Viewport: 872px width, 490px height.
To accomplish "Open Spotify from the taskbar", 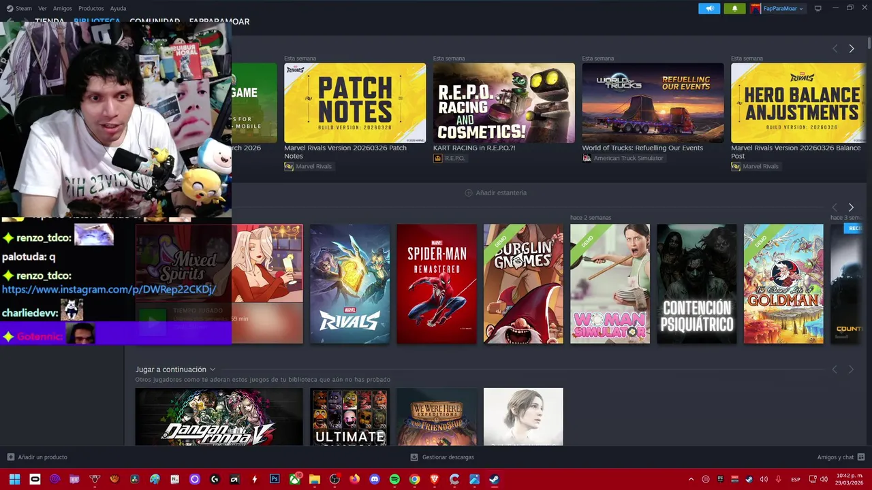I will (394, 479).
